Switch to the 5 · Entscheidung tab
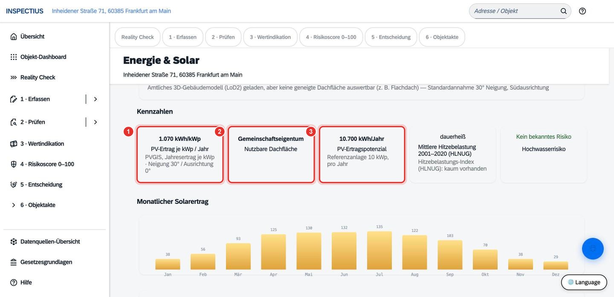The image size is (614, 297). (391, 37)
